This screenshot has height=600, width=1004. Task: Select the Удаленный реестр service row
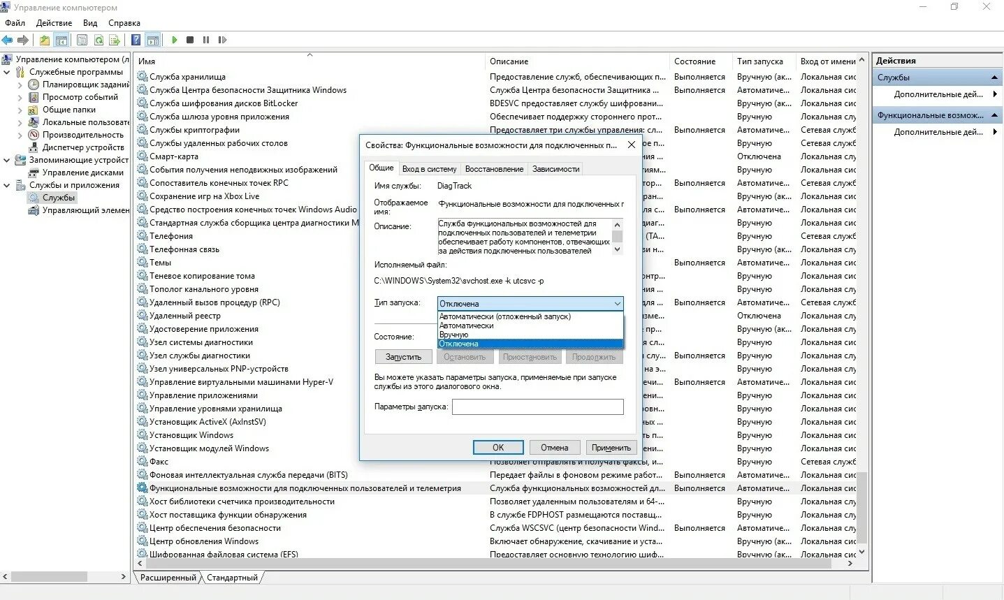coord(184,316)
